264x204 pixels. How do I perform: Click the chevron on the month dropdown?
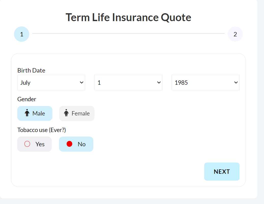[x=82, y=82]
